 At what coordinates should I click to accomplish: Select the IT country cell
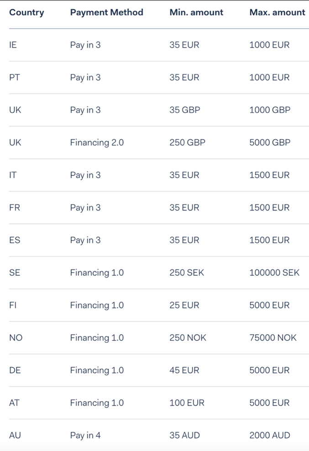13,175
